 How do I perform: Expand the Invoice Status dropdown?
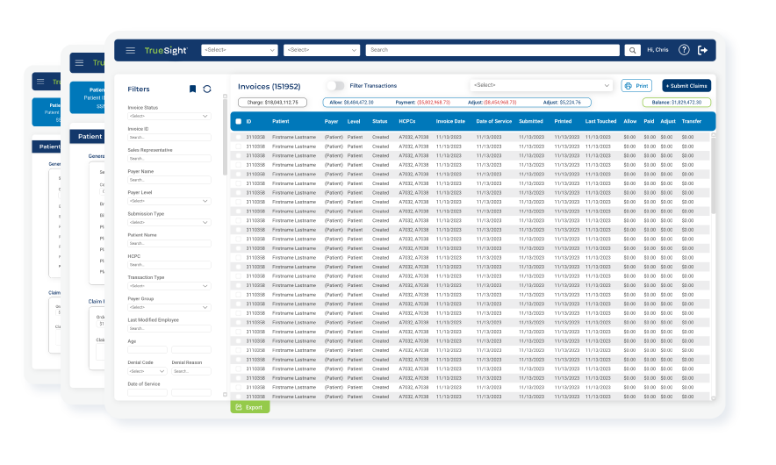coord(169,116)
